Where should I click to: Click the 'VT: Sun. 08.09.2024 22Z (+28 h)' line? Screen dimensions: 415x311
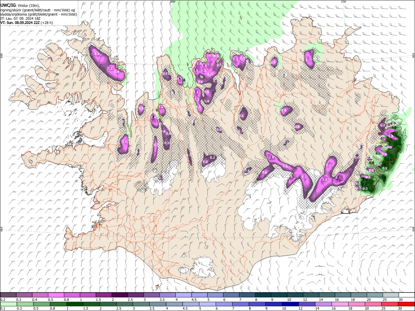[x=27, y=23]
